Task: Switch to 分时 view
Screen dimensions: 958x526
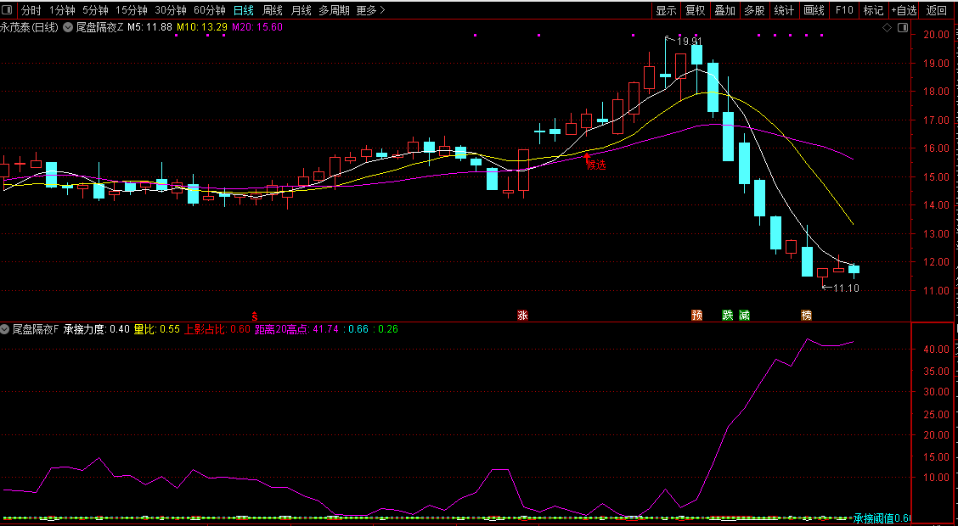Action: pos(31,10)
